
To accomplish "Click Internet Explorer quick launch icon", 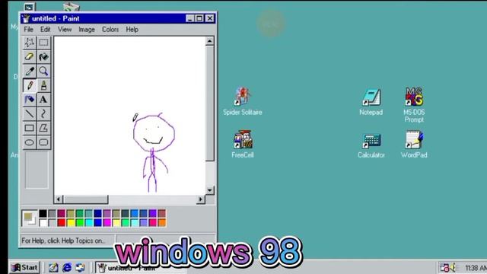I will 67,267.
